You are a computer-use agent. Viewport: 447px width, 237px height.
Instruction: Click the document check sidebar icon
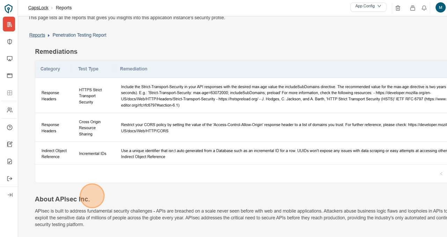click(x=10, y=162)
